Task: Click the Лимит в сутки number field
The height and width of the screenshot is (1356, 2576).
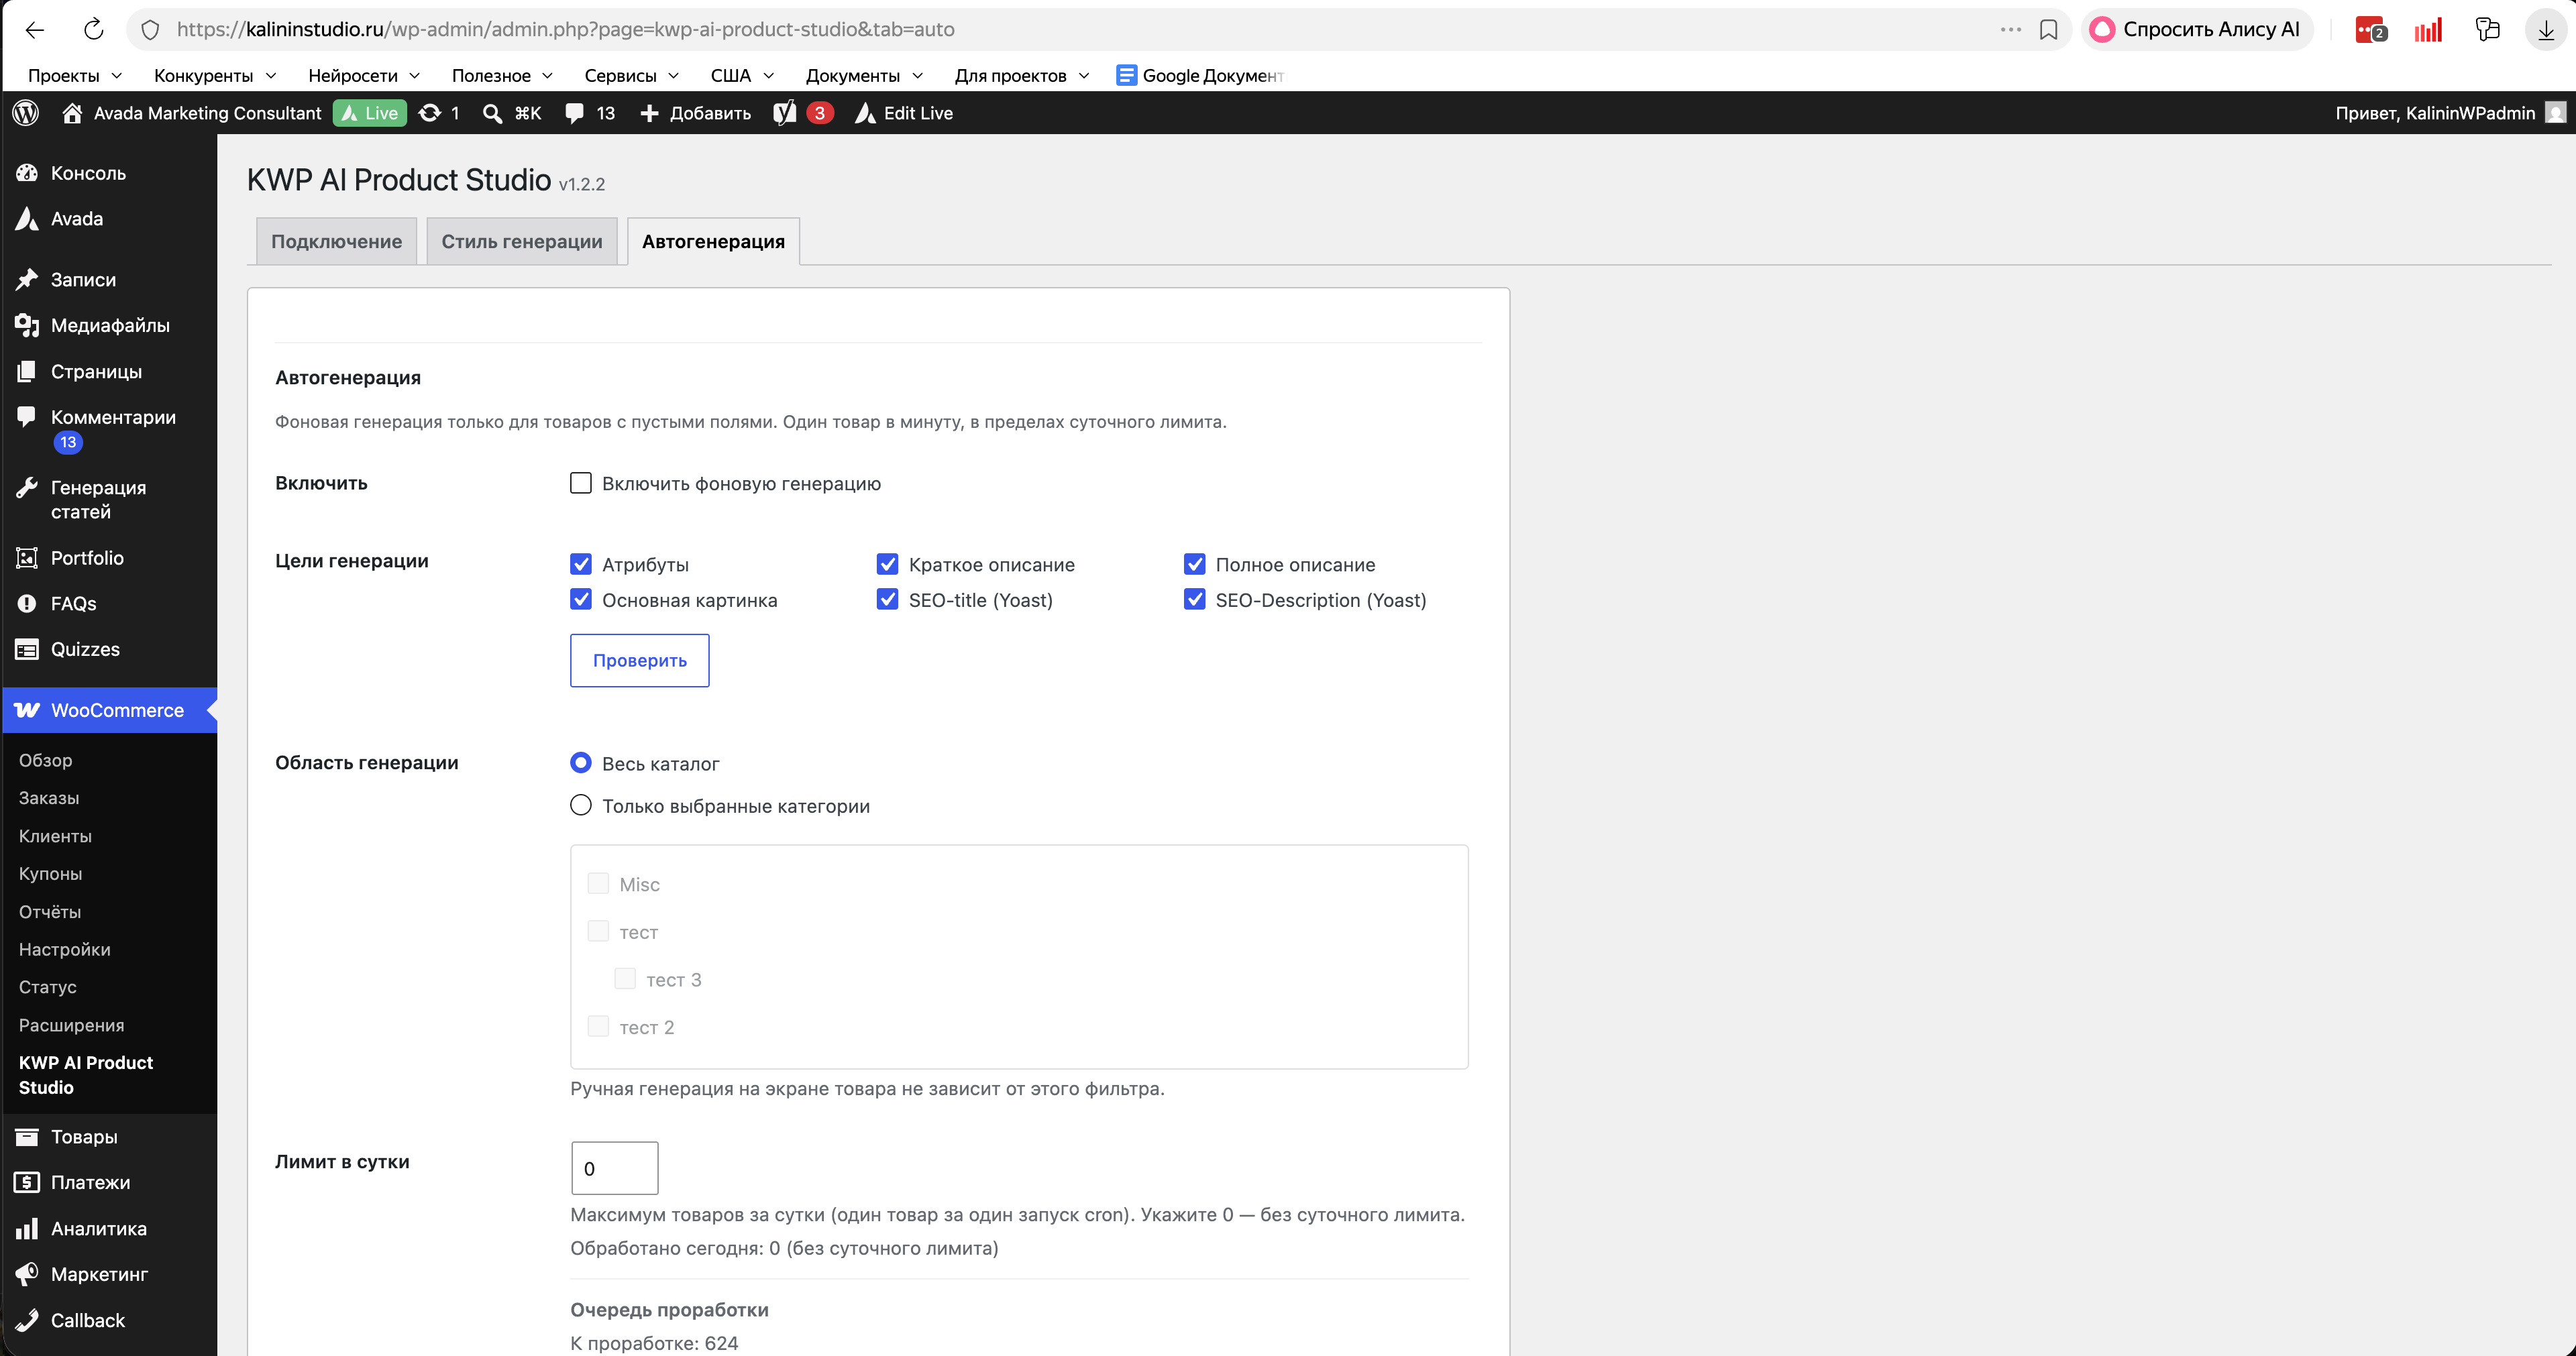Action: pos(615,1168)
